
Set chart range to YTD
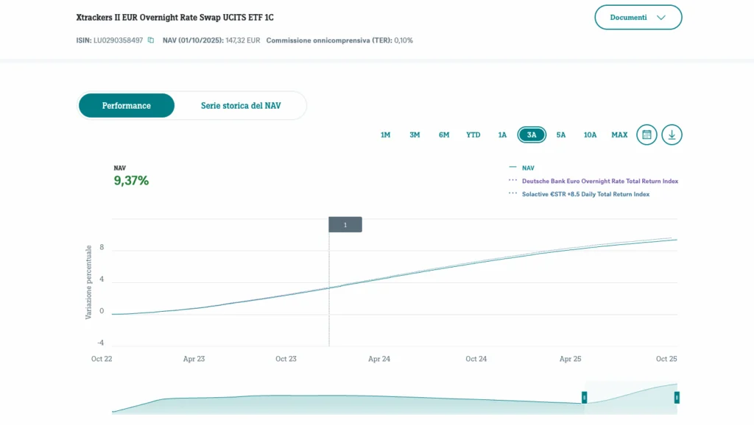[x=473, y=135]
